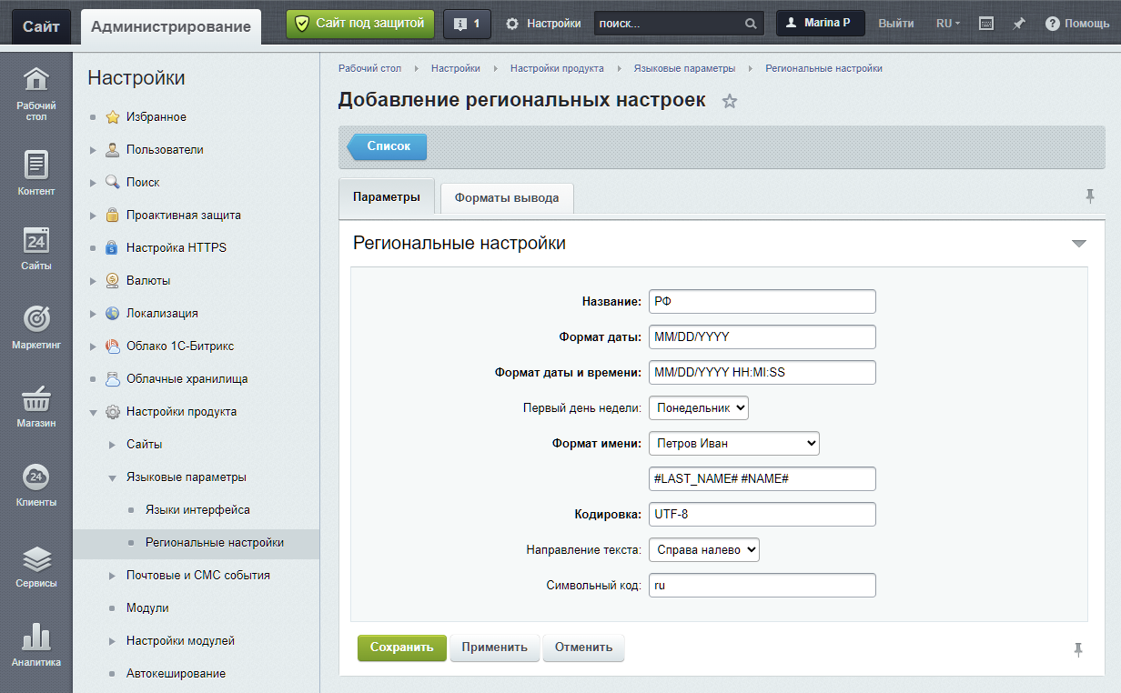
Task: Go to the Сайты sidebar section
Action: (35, 247)
